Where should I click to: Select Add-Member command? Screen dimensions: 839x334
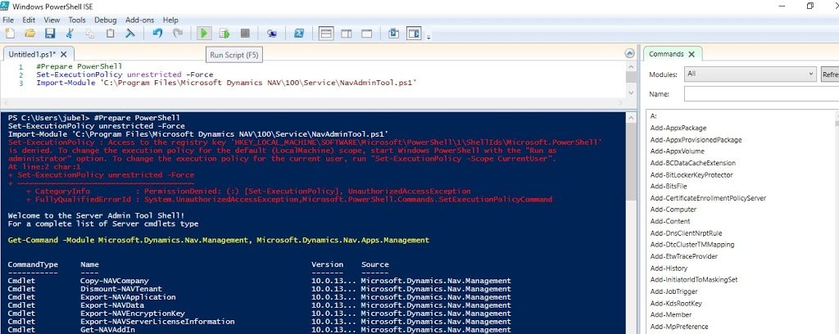point(671,314)
